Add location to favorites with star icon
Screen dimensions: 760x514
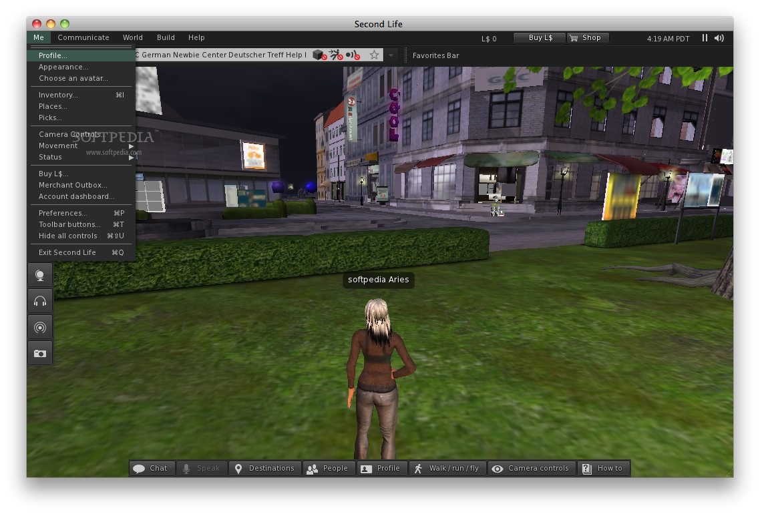374,55
